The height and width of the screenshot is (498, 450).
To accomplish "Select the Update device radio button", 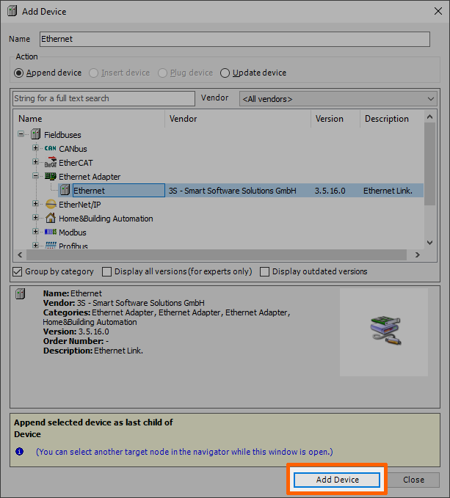I will tap(225, 73).
